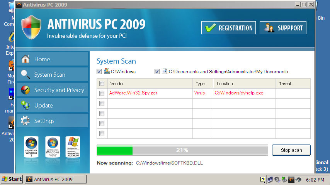Click the people icon on Support
The width and height of the screenshot is (330, 185).
[269, 27]
